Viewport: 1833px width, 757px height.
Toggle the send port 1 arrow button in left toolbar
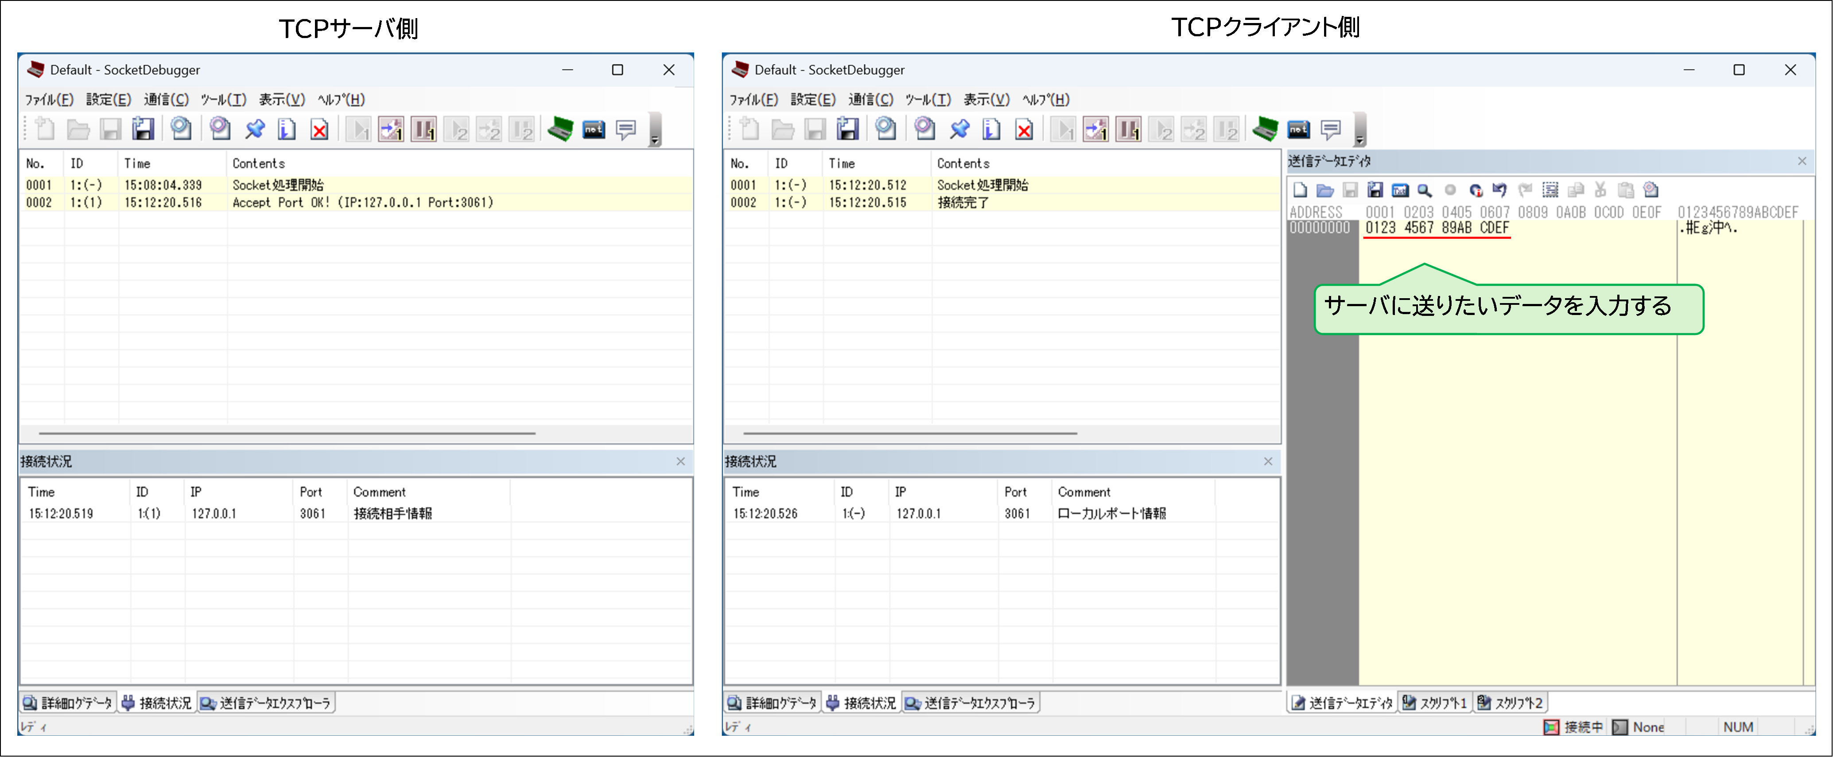point(391,129)
